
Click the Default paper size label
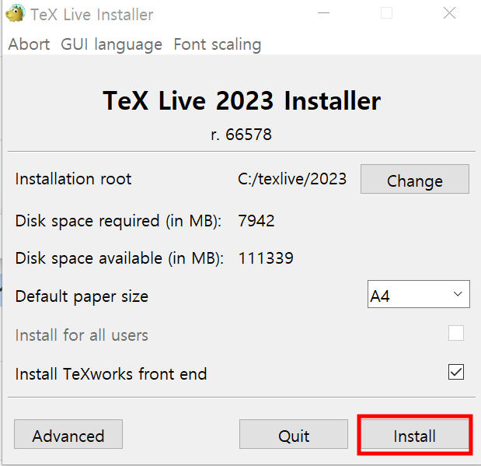(x=82, y=296)
